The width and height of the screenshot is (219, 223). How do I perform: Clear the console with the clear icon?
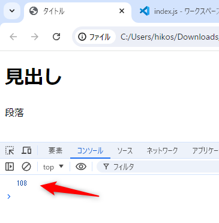coord(26,166)
